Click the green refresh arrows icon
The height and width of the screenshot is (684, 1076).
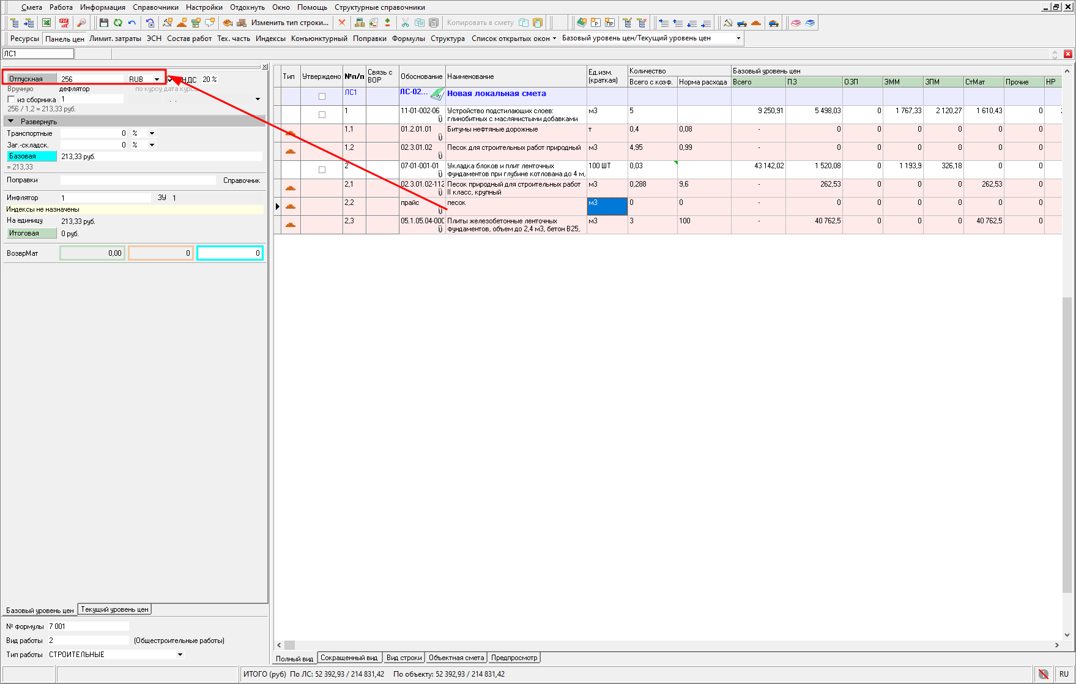click(118, 23)
